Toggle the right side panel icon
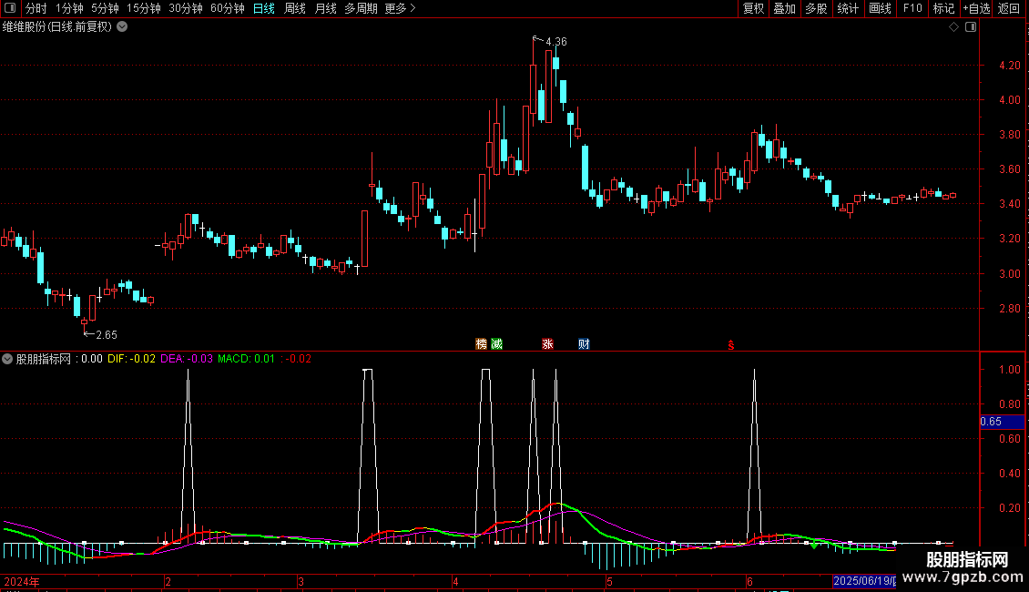 pyautogui.click(x=971, y=27)
